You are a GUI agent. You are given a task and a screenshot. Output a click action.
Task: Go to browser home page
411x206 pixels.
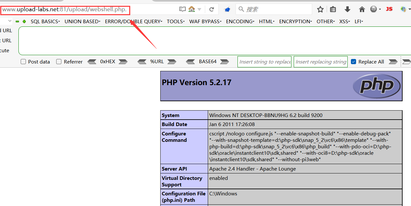tap(362, 9)
